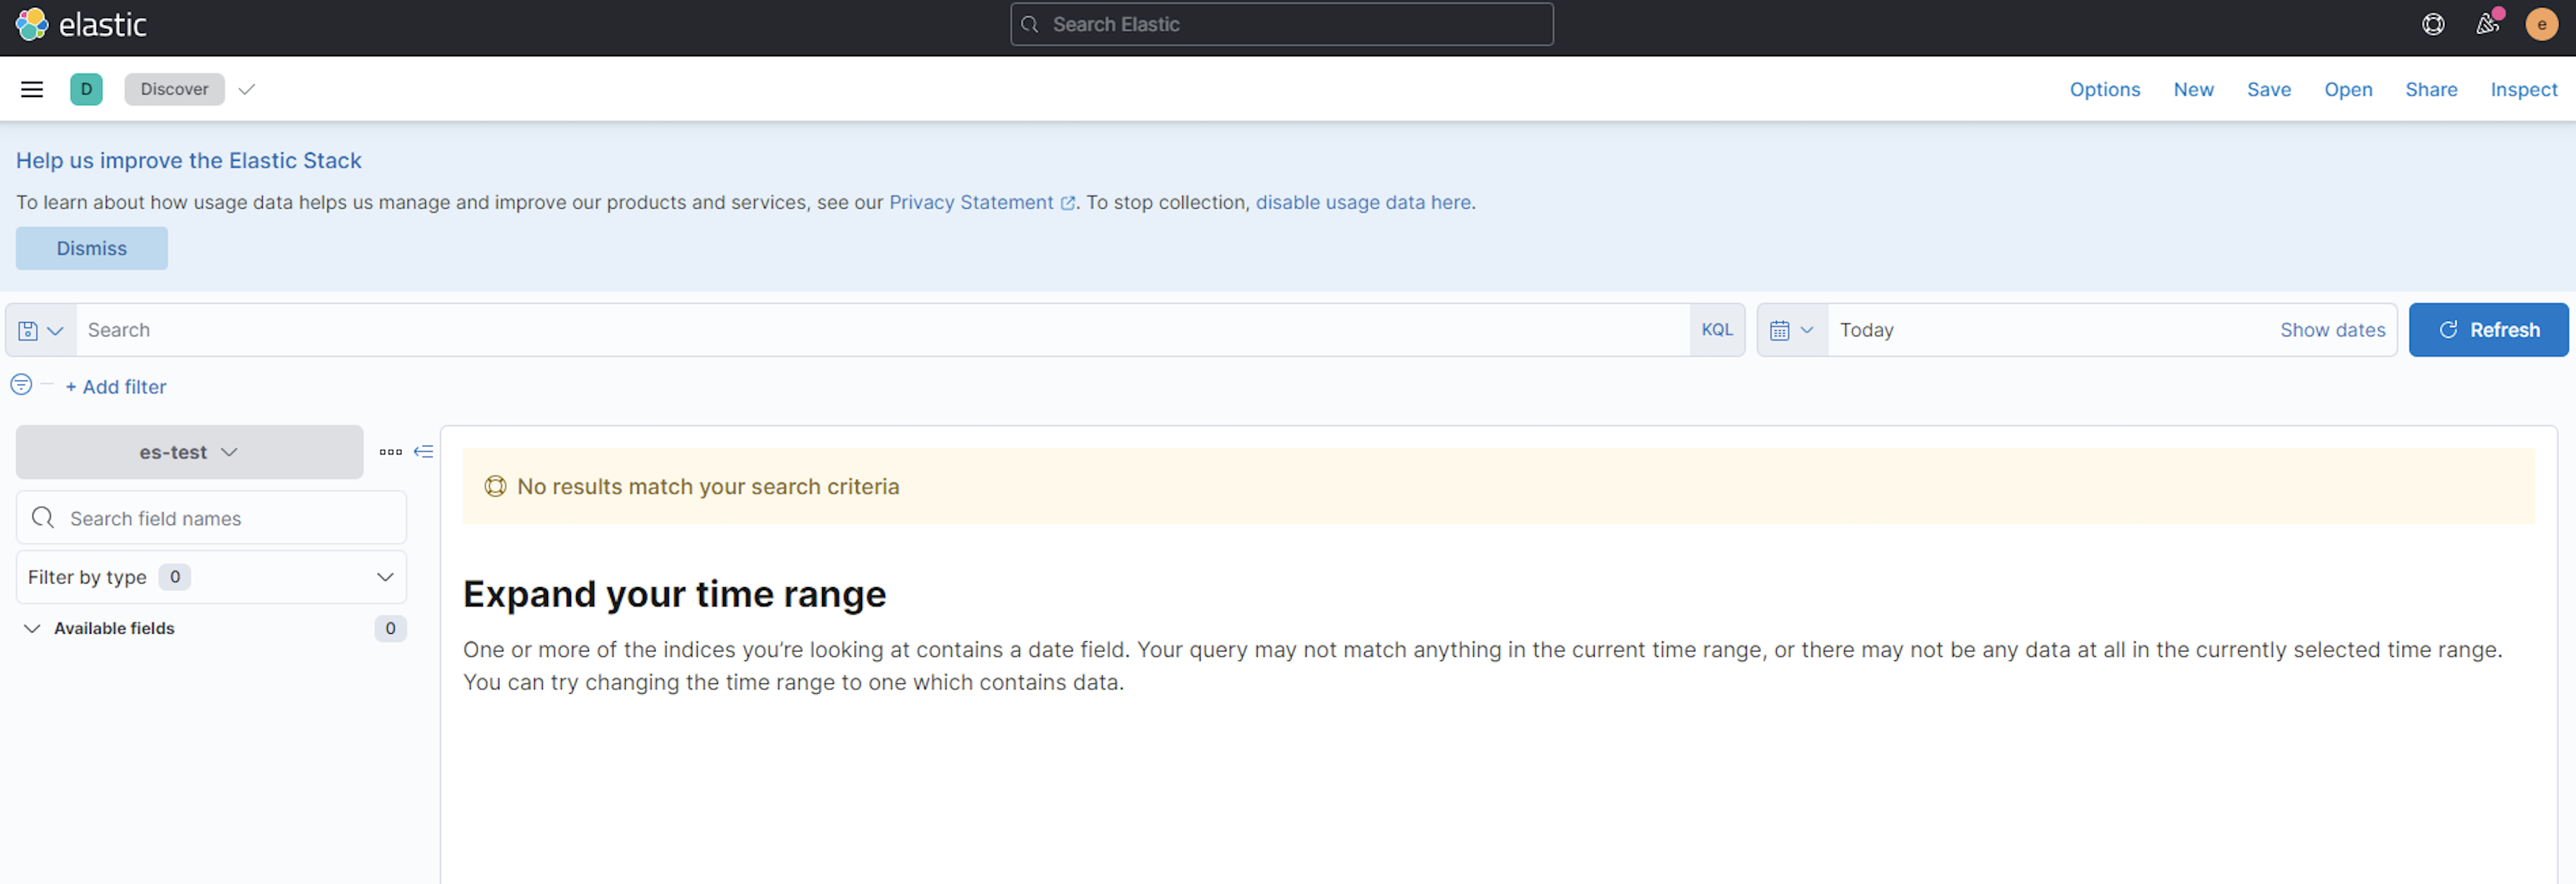This screenshot has height=884, width=2576.
Task: Open the user avatar menu
Action: pyautogui.click(x=2541, y=24)
